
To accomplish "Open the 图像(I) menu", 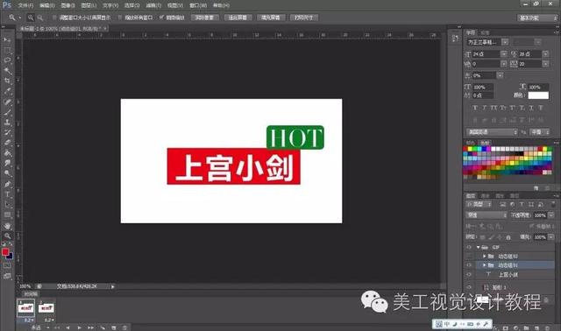I will coord(67,5).
